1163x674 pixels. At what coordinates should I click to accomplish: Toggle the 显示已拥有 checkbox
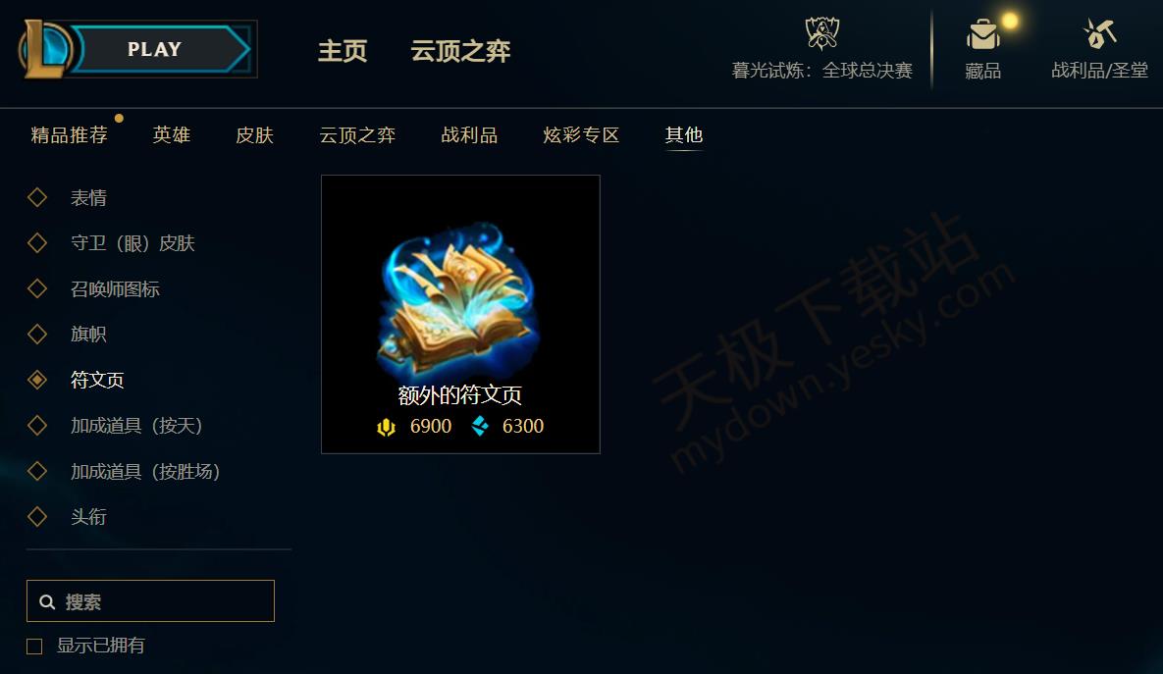(x=34, y=647)
